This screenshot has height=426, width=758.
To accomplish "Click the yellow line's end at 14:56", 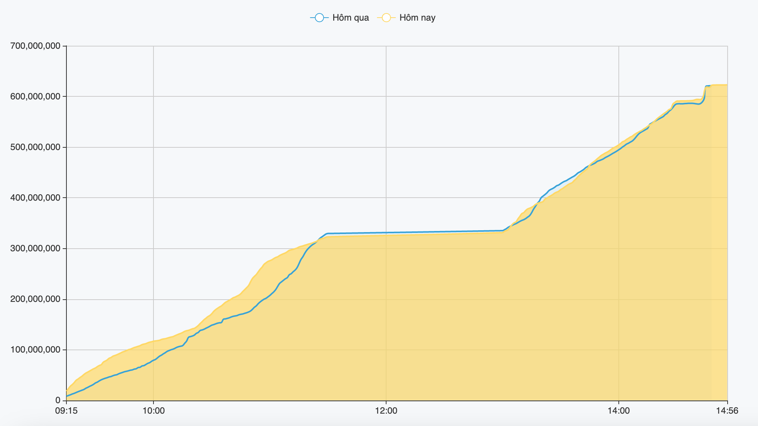I will 727,85.
